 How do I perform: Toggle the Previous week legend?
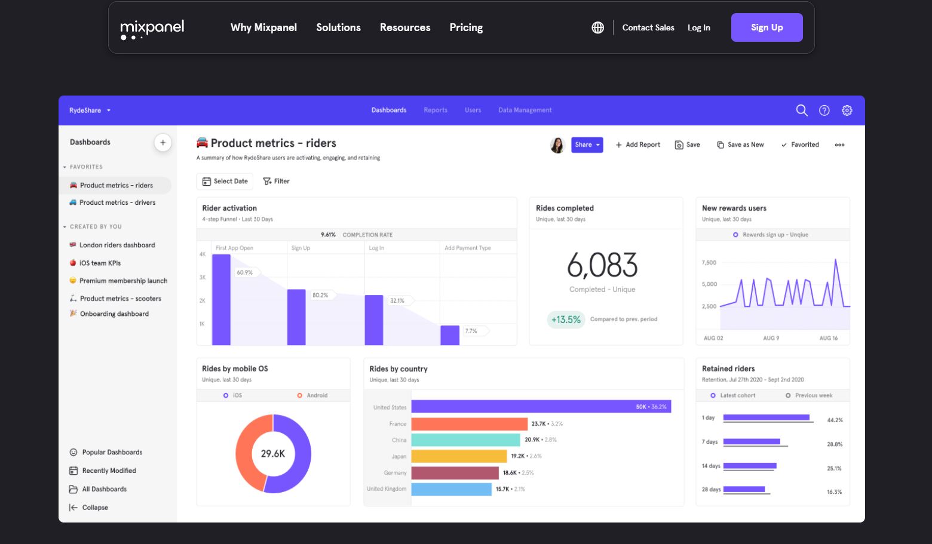tap(809, 396)
